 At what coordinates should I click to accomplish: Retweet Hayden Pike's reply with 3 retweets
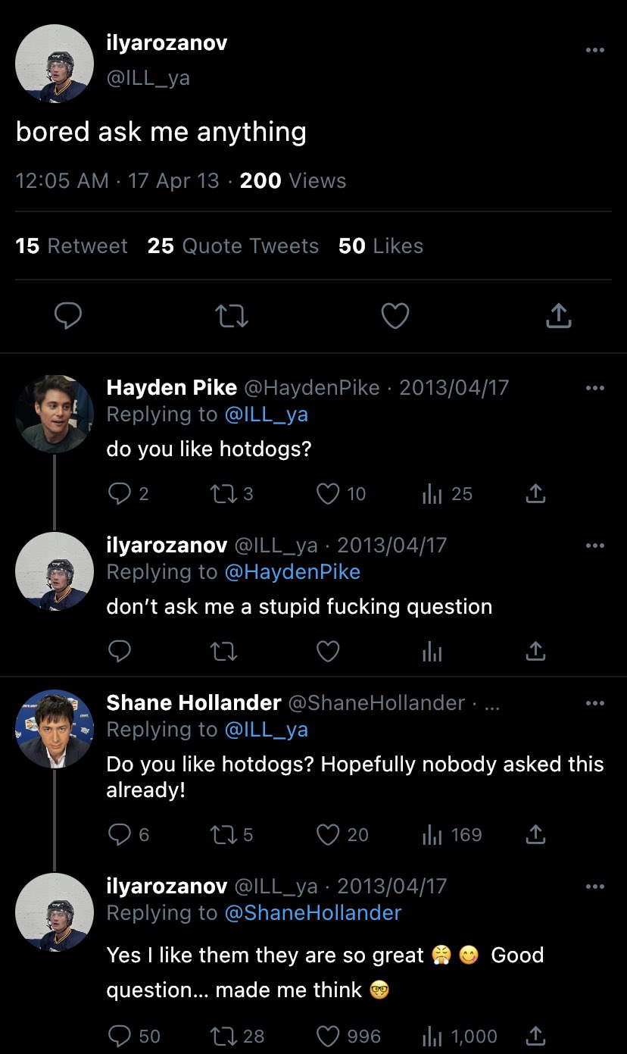[223, 494]
